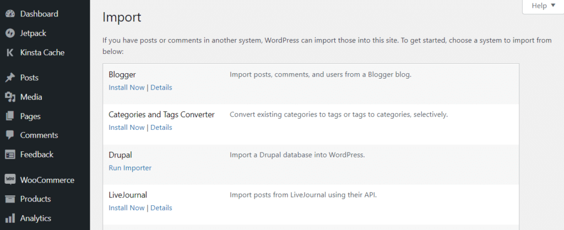564x230 pixels.
Task: Open the Analytics menu item
Action: coord(36,218)
